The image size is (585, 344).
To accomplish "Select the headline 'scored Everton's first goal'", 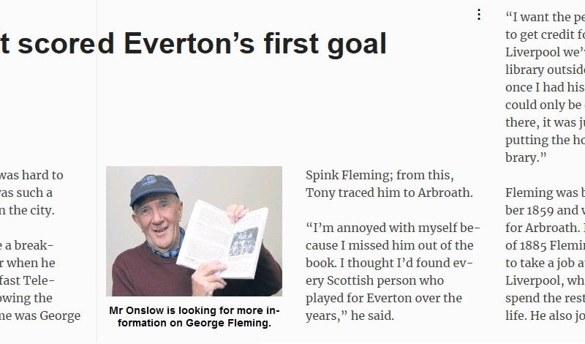I will coord(193,45).
